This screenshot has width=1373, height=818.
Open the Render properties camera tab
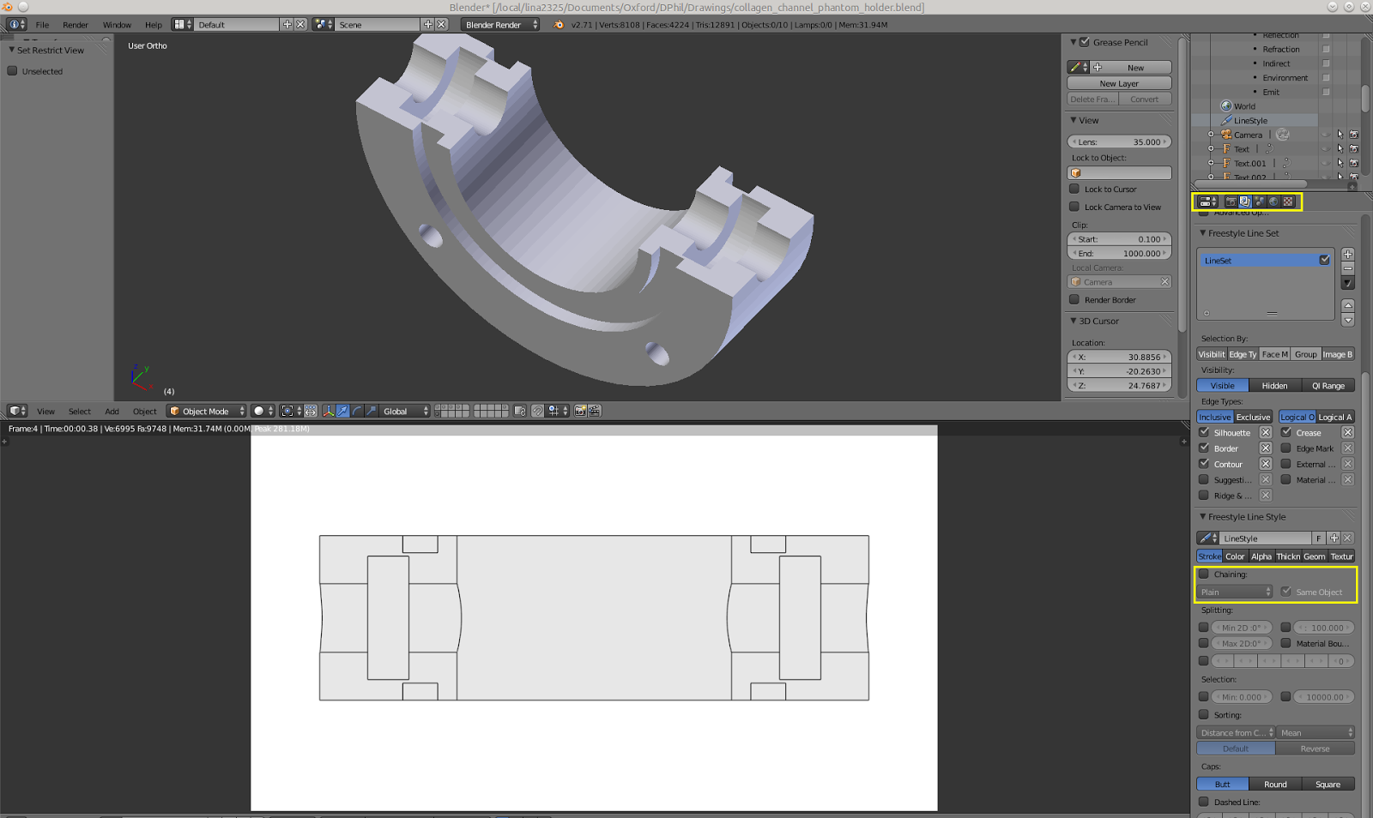1231,201
